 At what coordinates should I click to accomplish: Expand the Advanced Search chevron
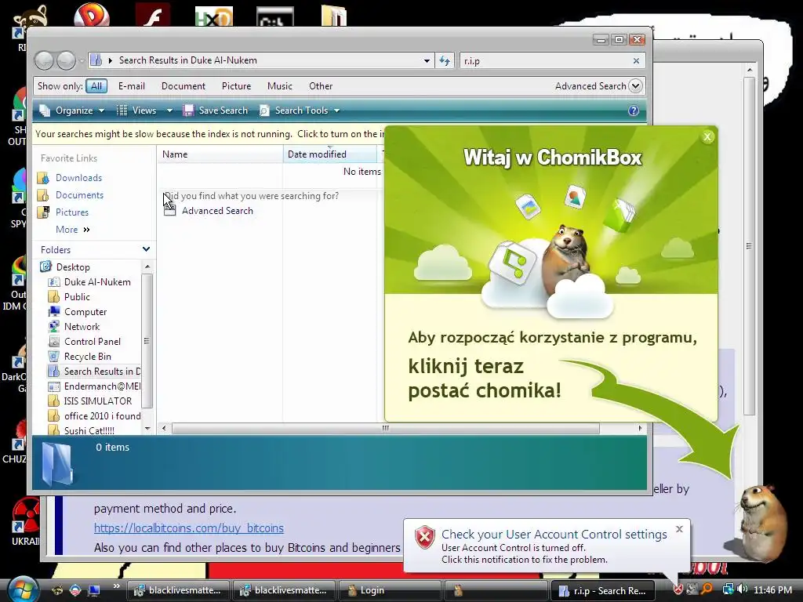coord(635,86)
